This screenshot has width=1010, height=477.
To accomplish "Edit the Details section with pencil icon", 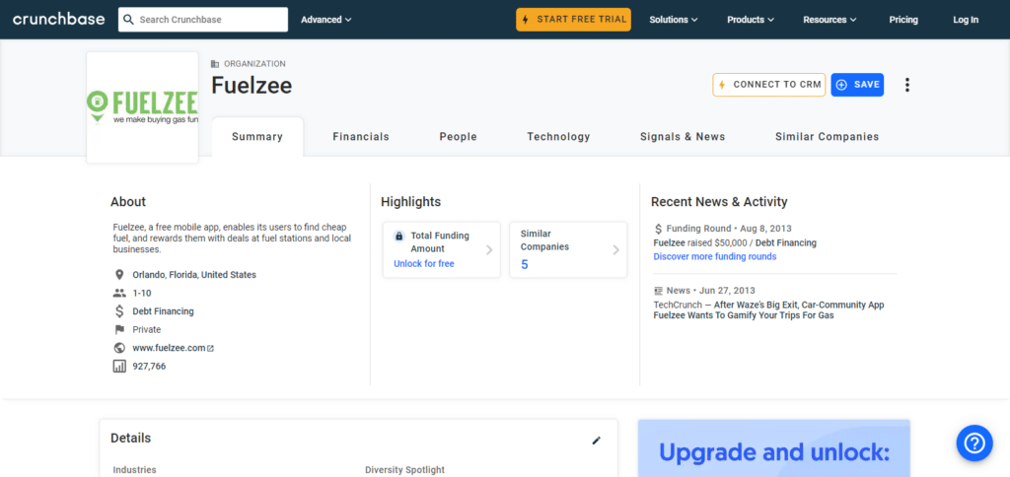I will coord(597,441).
